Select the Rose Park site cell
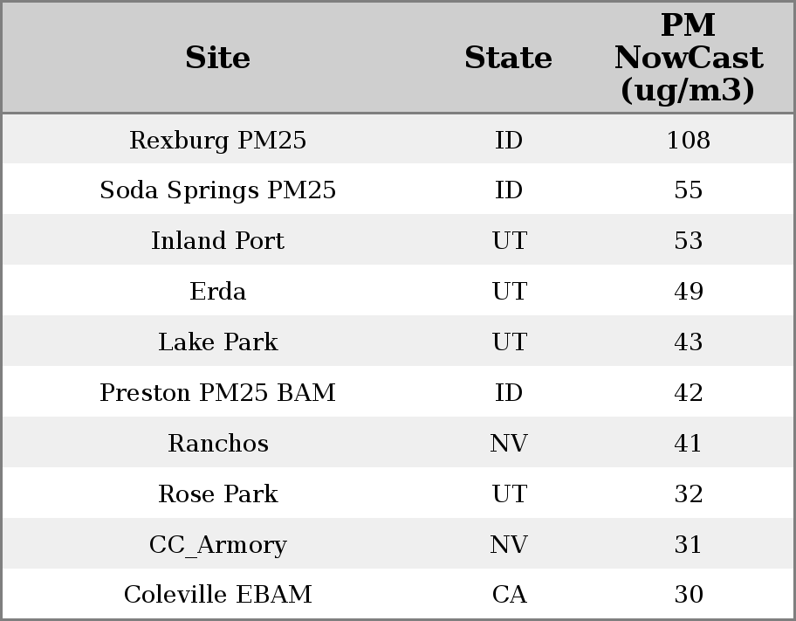Viewport: 796px width, 621px height. (217, 494)
